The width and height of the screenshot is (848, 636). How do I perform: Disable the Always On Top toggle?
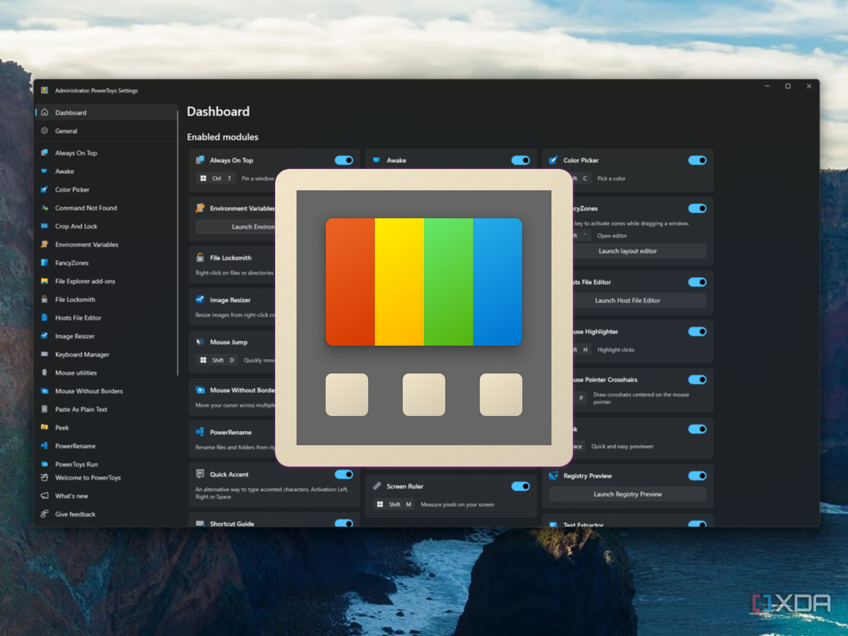[x=344, y=160]
